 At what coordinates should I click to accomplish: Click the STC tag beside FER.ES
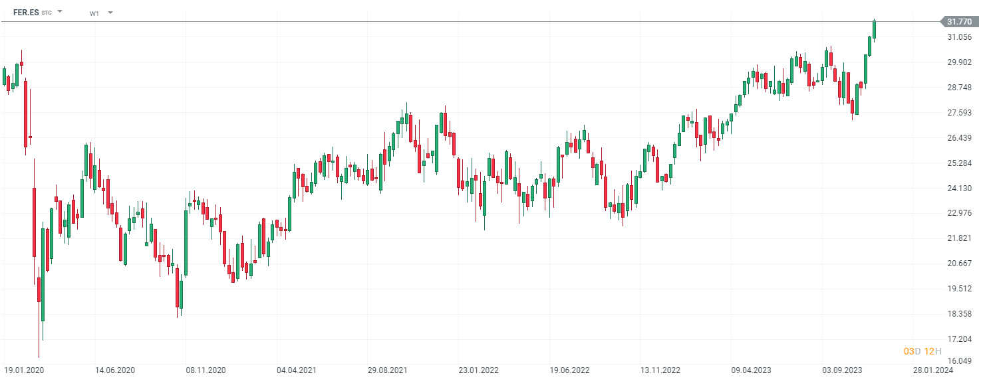pyautogui.click(x=47, y=13)
